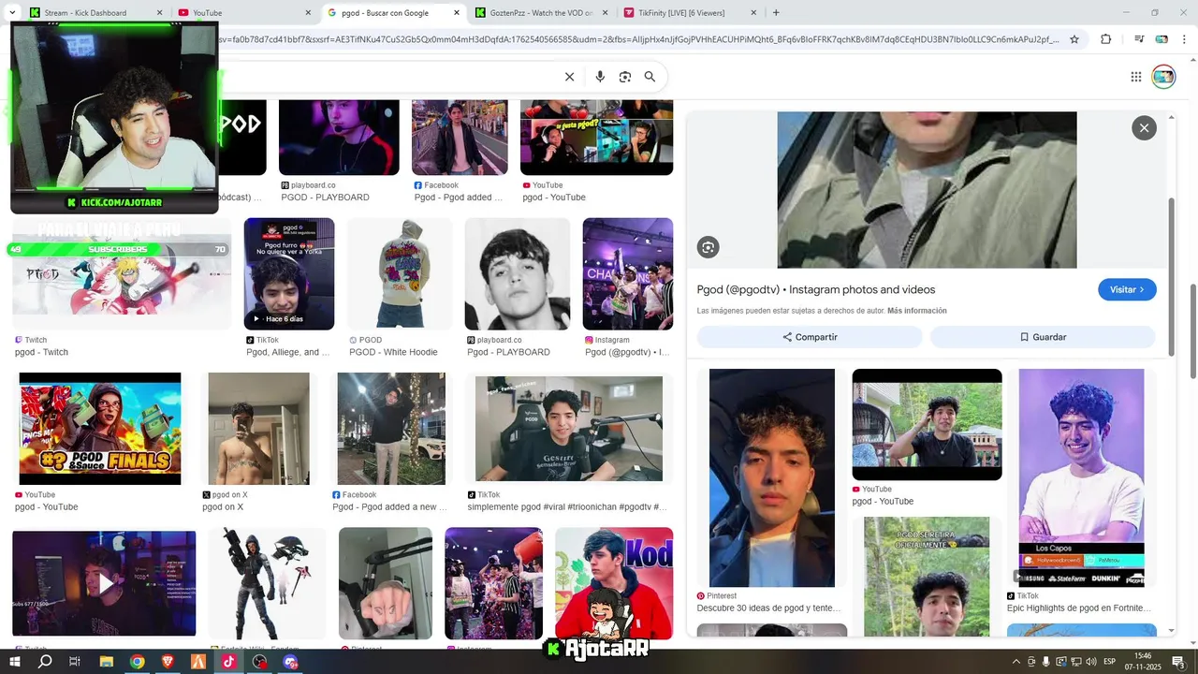The height and width of the screenshot is (674, 1198).
Task: Open the browser extensions puzzle icon
Action: coord(1106,39)
